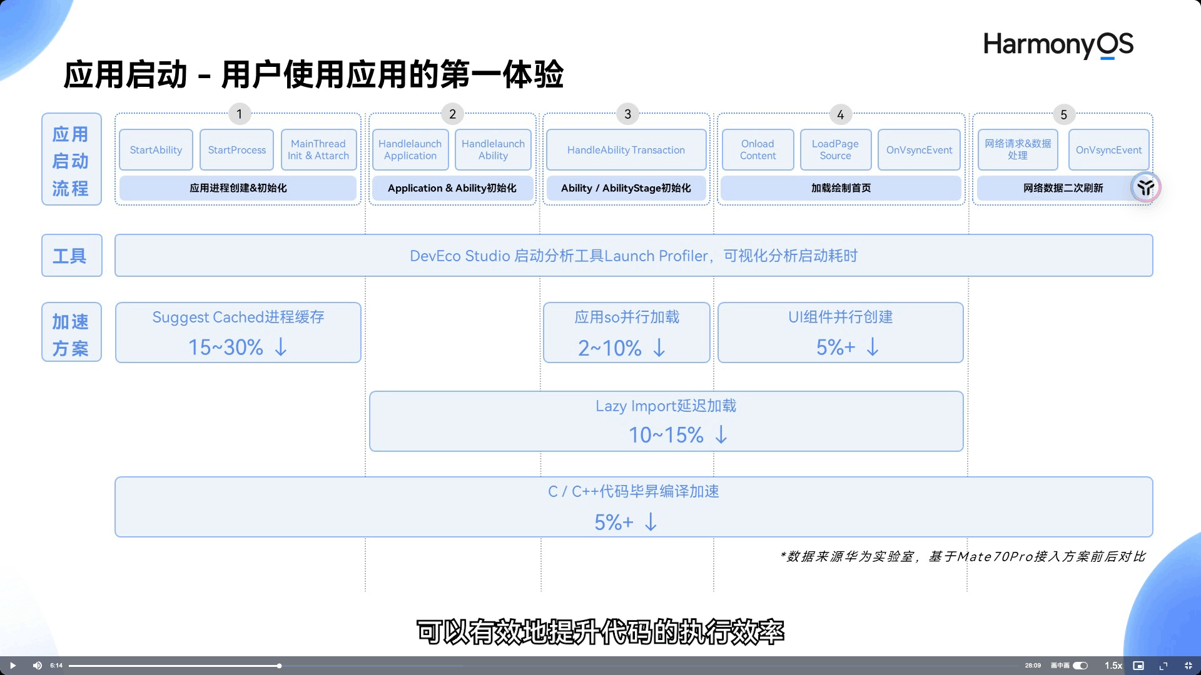Click the HandleAbility Transaction box
The image size is (1201, 675).
pos(626,150)
